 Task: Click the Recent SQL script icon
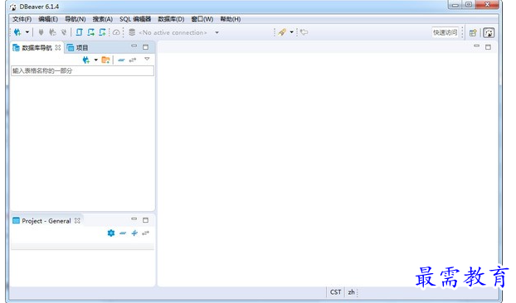pos(91,32)
